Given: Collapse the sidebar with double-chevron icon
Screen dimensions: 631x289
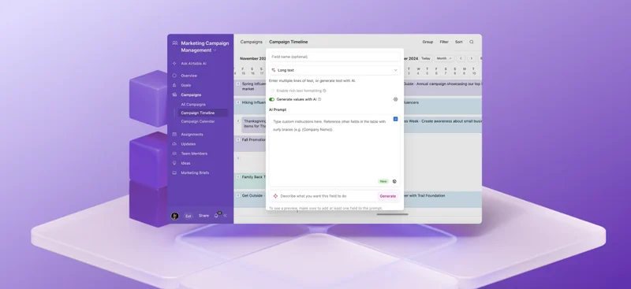Looking at the screenshot, I should [226, 216].
